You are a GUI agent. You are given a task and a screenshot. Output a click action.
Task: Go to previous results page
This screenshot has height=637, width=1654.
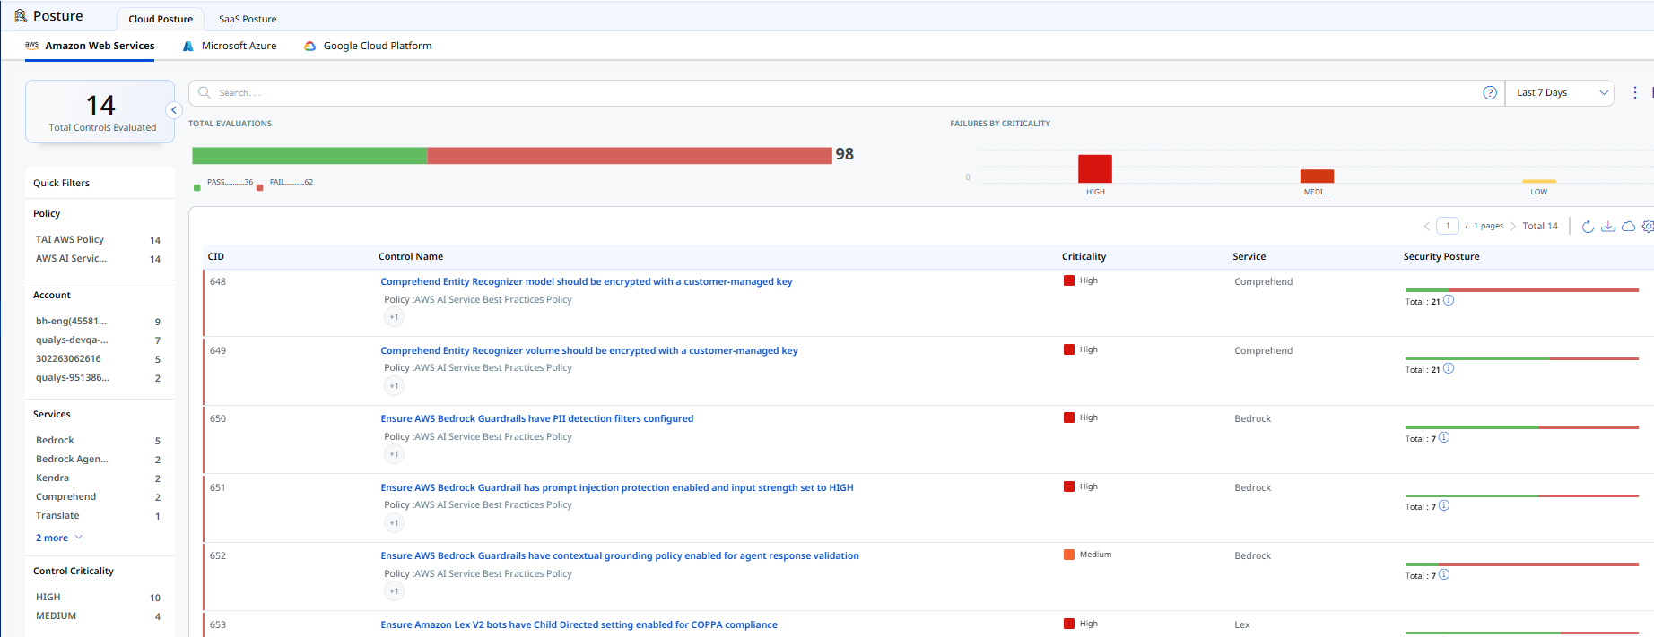[1426, 226]
